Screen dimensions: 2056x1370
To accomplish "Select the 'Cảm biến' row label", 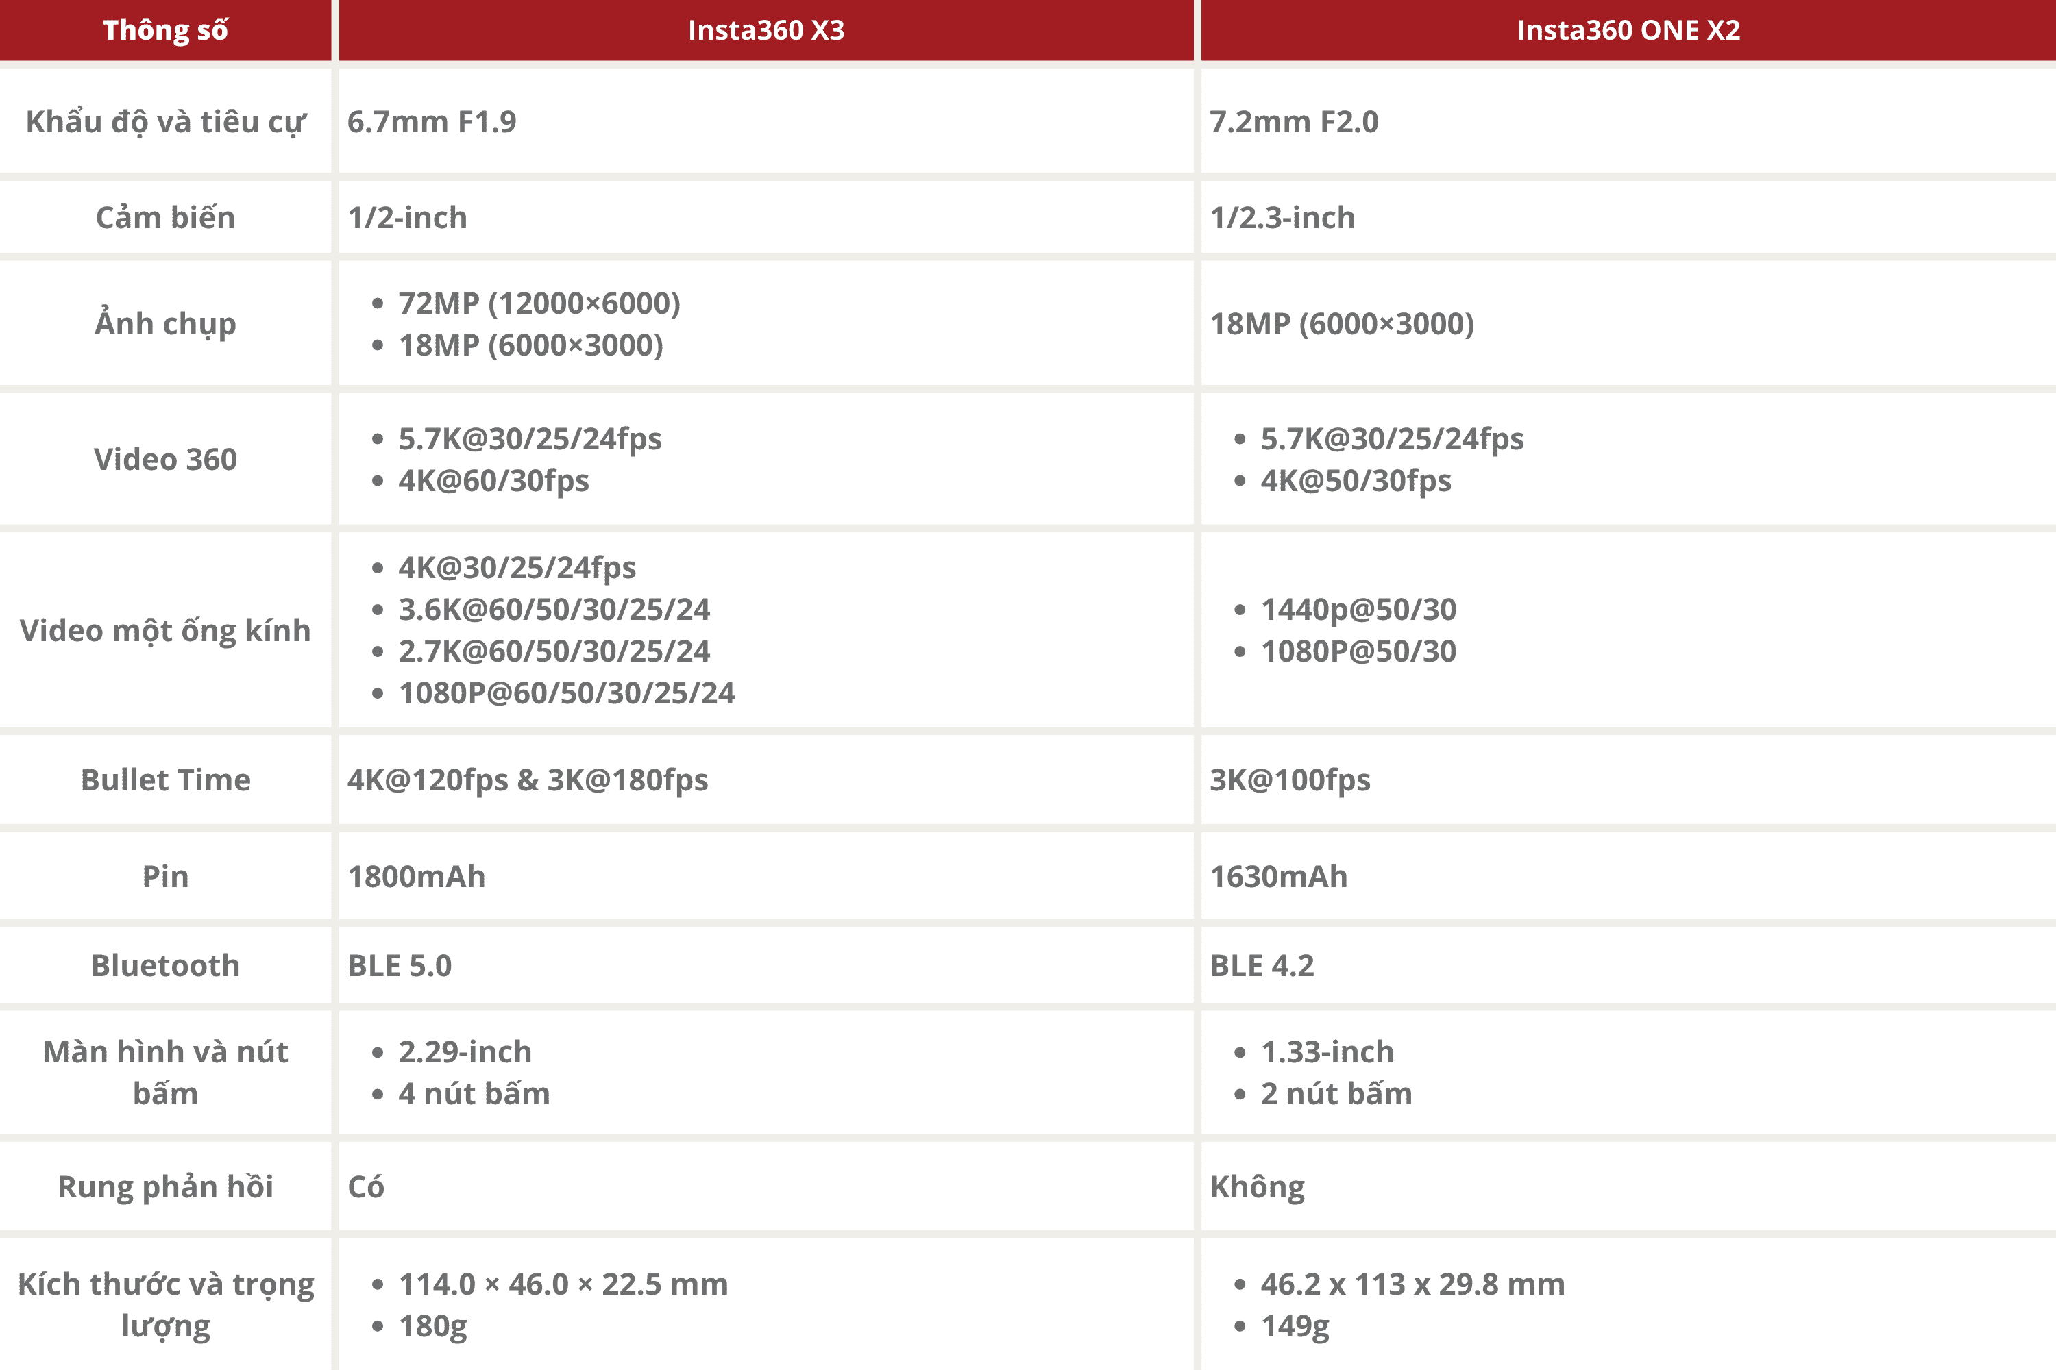I will [x=165, y=216].
